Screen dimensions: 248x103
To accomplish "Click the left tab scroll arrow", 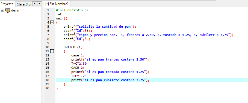I will pyautogui.click(x=35, y=4).
